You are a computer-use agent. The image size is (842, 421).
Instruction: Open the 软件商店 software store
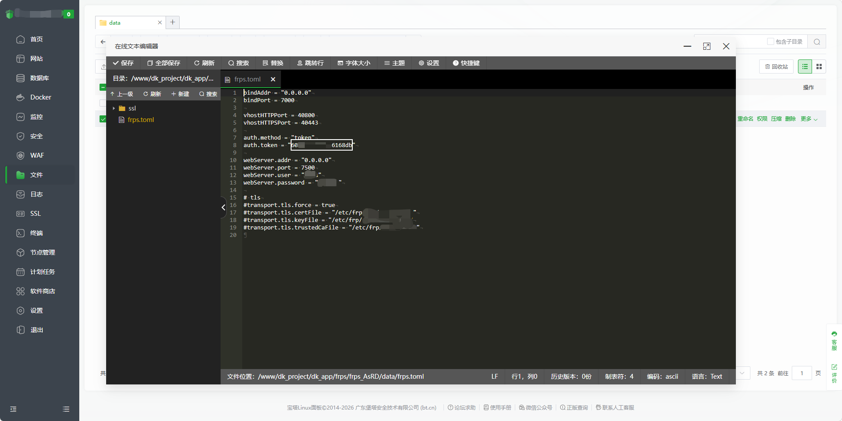42,291
